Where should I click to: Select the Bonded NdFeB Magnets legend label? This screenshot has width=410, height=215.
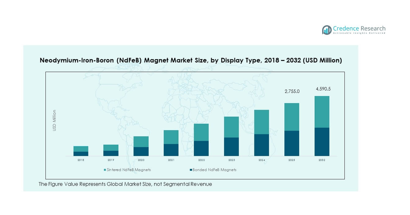(x=214, y=170)
